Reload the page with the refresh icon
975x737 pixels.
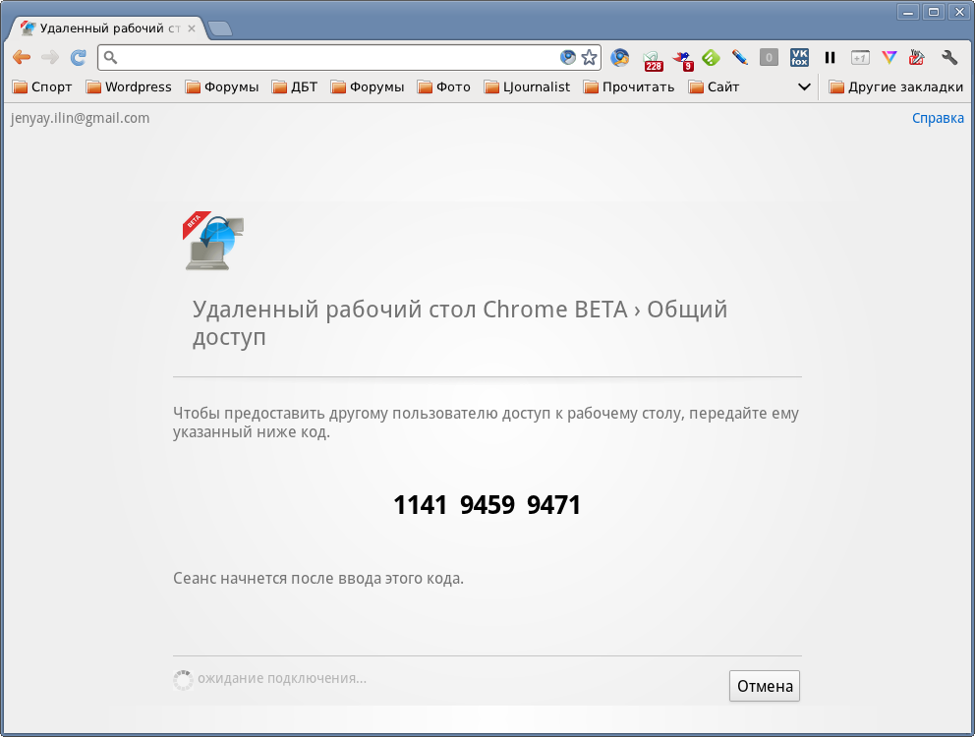point(79,58)
